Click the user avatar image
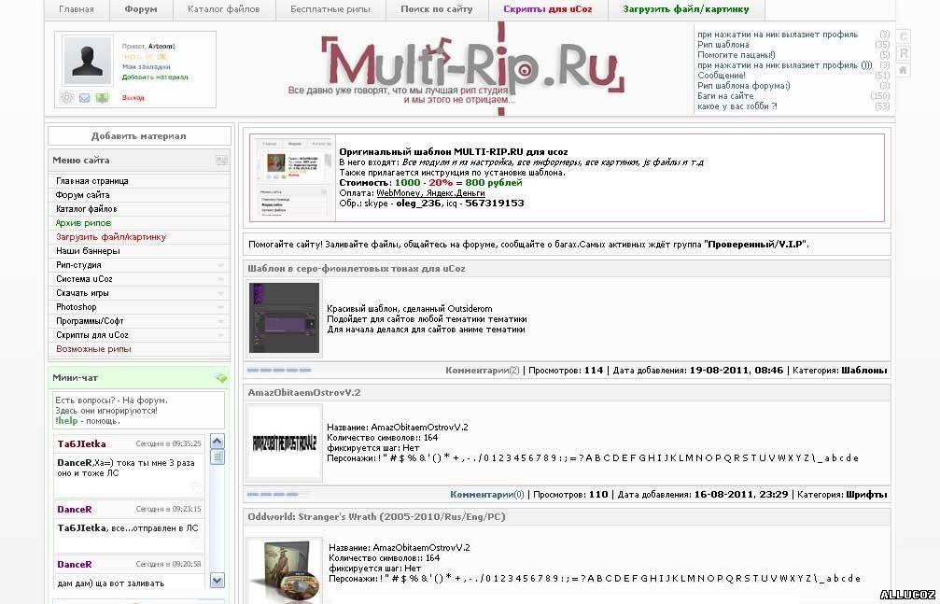The width and height of the screenshot is (940, 604). tap(88, 61)
